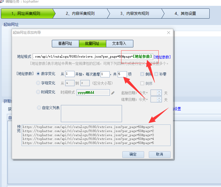The width and height of the screenshot is (221, 187).
Task: Decrease the 结束日期 day value
Action: (x=159, y=101)
